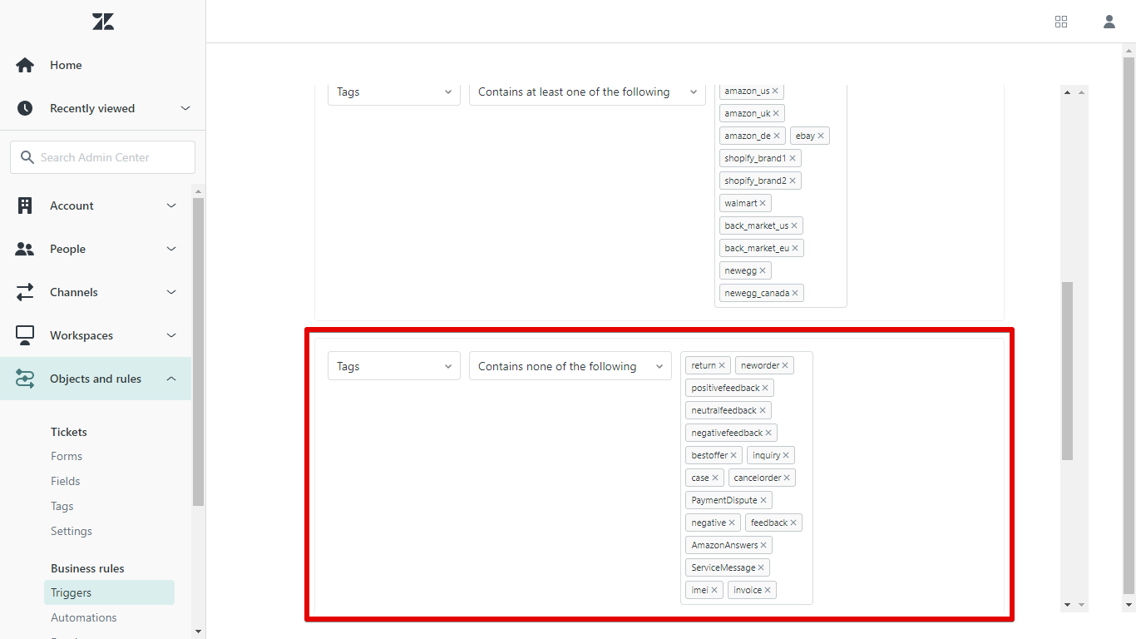Click the Channels arrows icon

[x=25, y=292]
